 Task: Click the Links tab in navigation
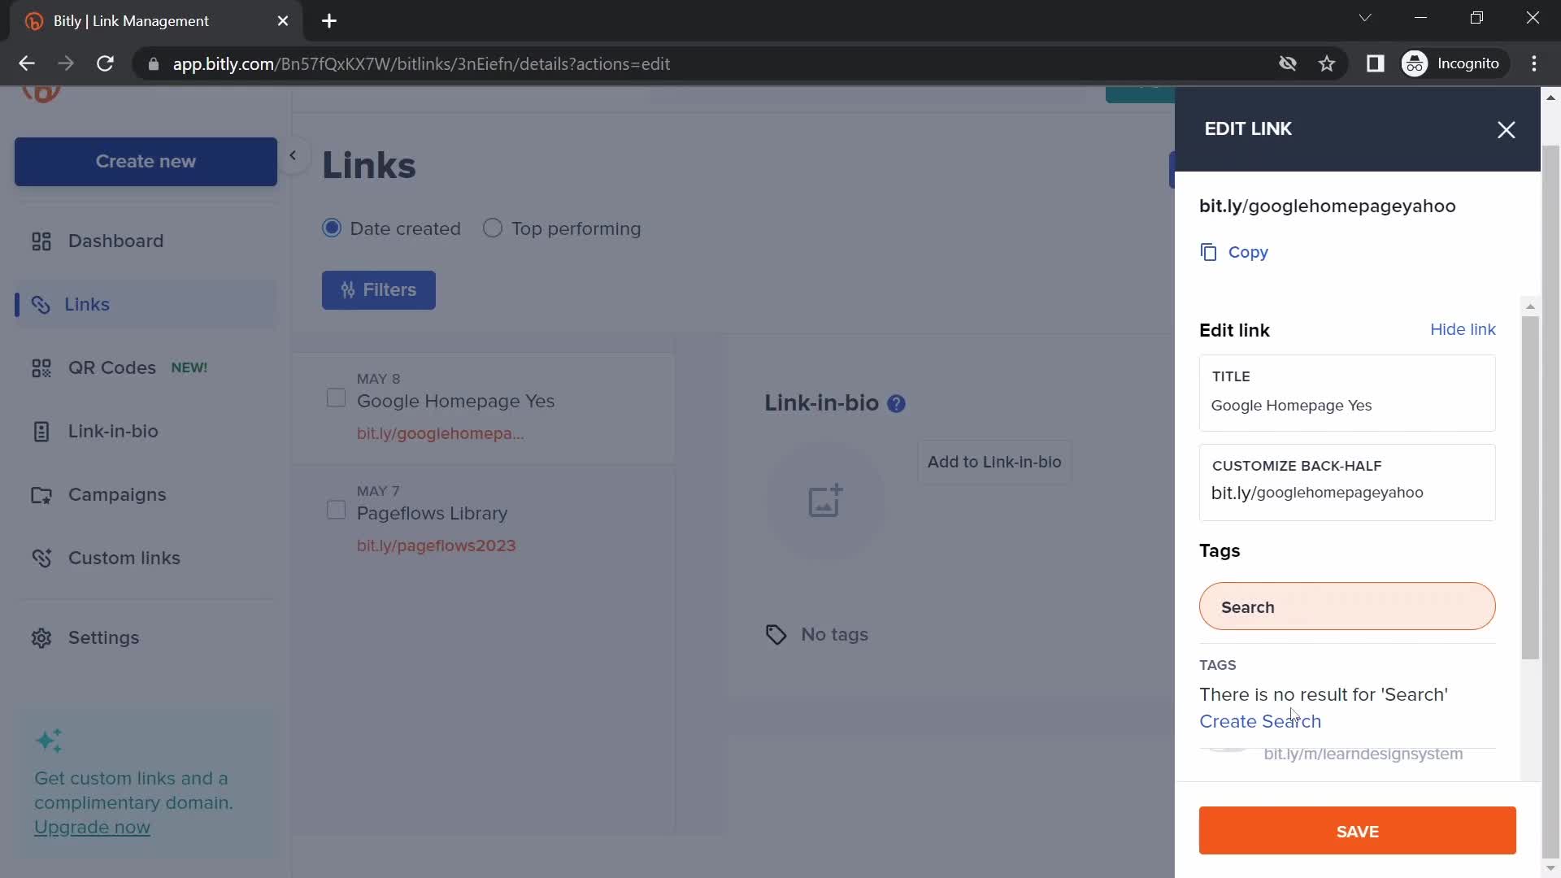click(87, 303)
